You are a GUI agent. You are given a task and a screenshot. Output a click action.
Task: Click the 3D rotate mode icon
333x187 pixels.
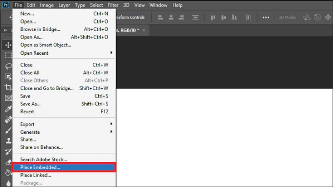click(x=307, y=17)
